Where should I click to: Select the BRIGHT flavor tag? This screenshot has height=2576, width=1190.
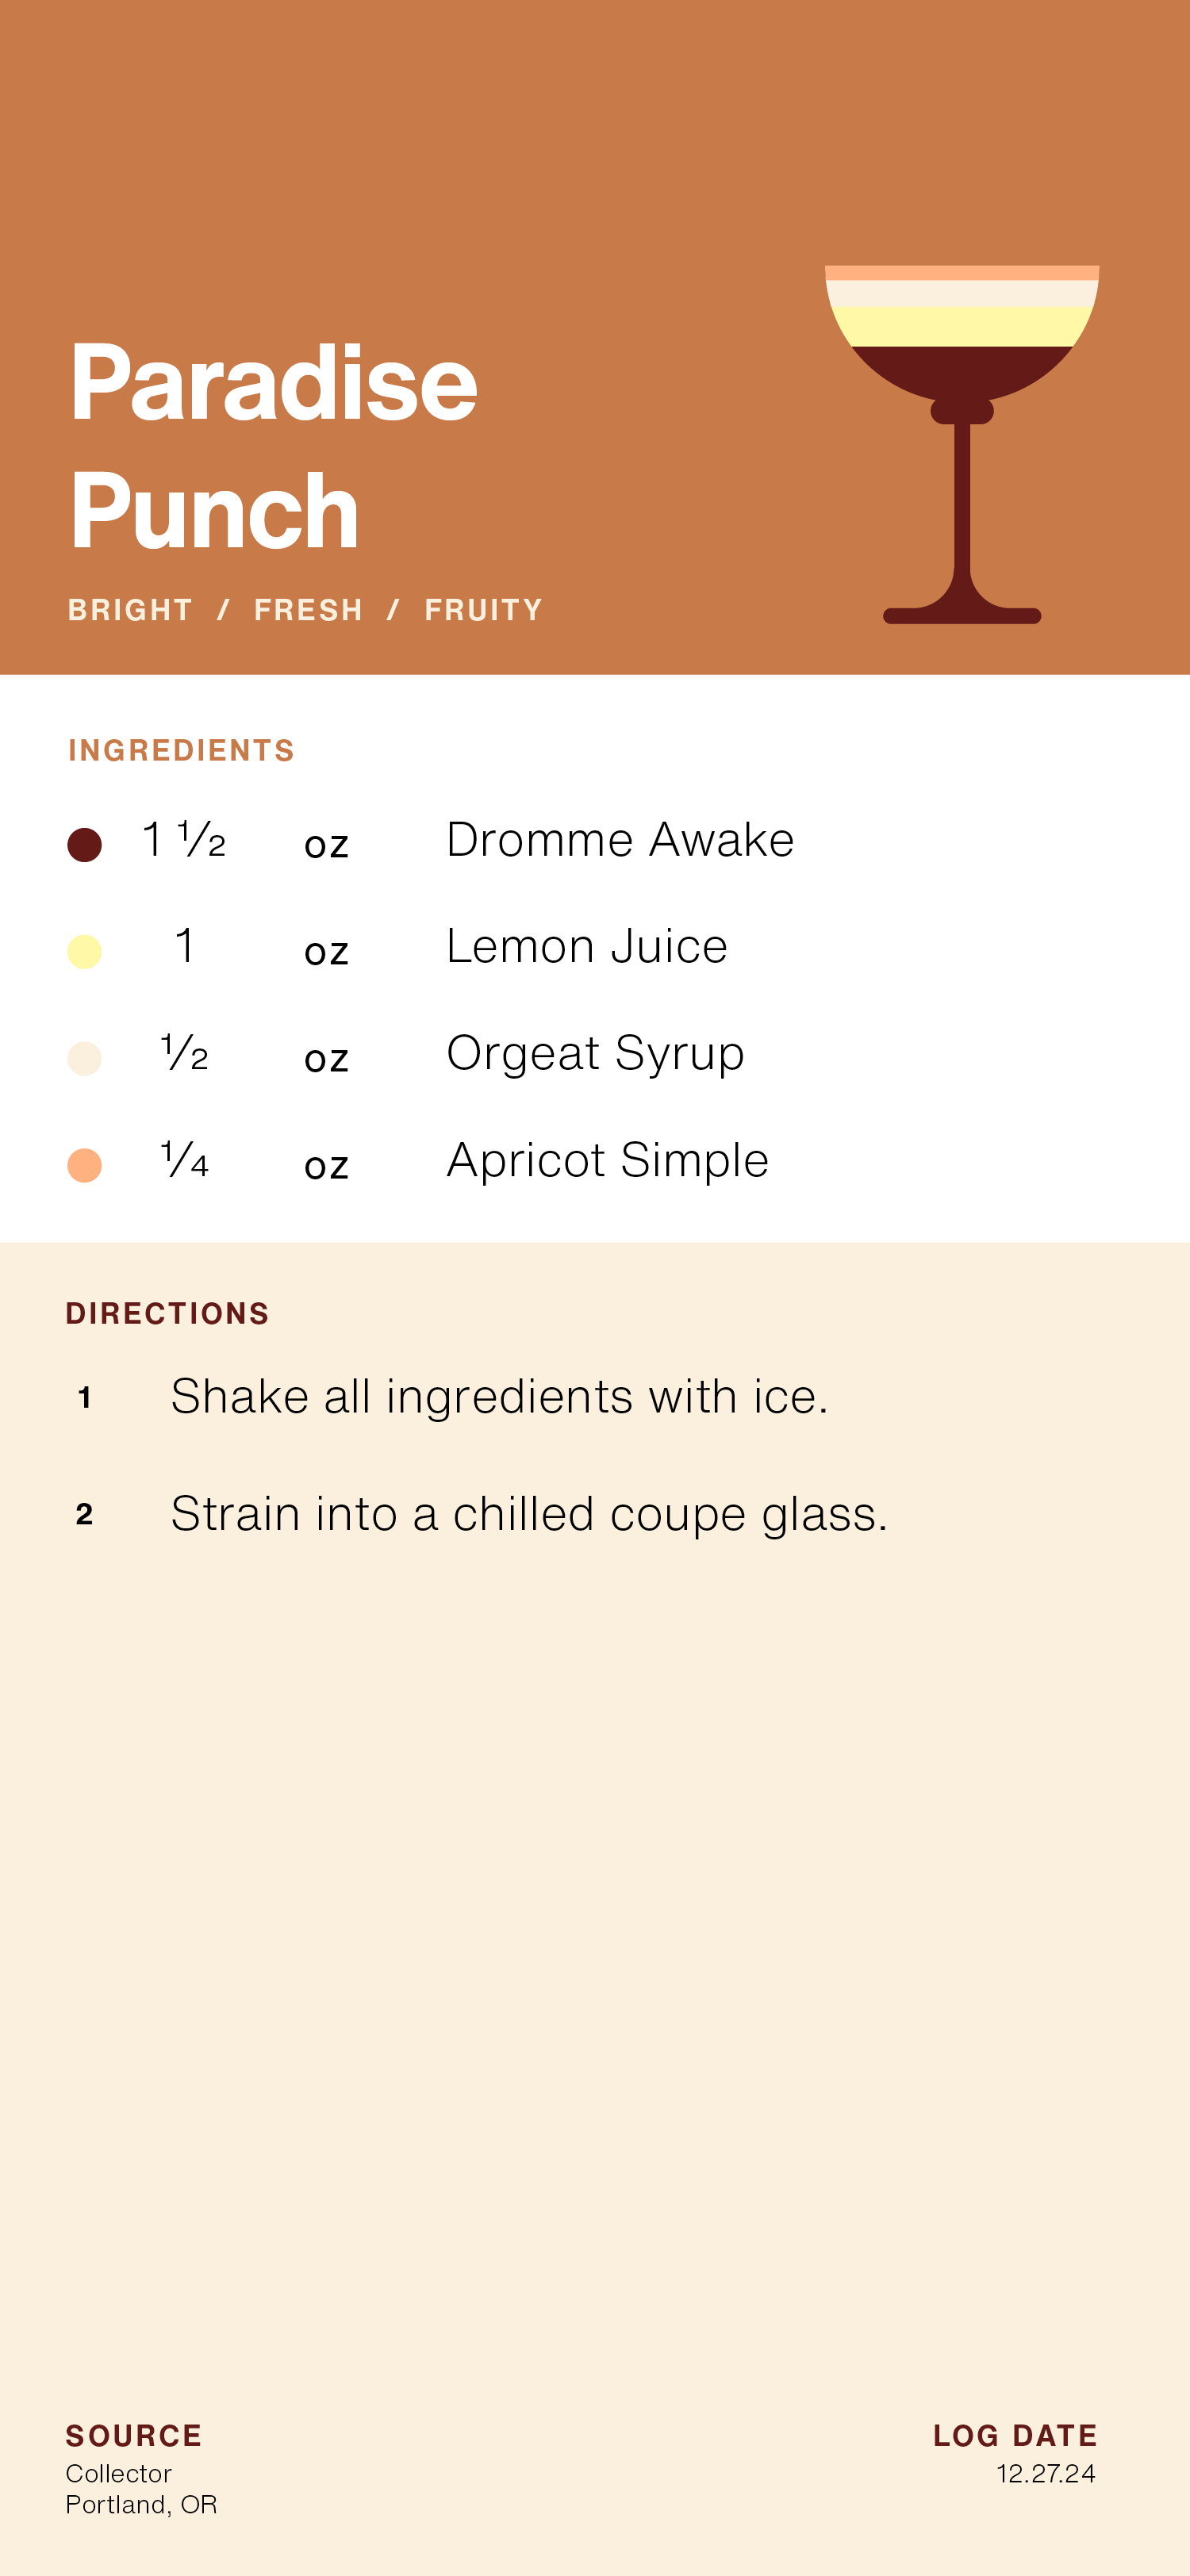[130, 610]
